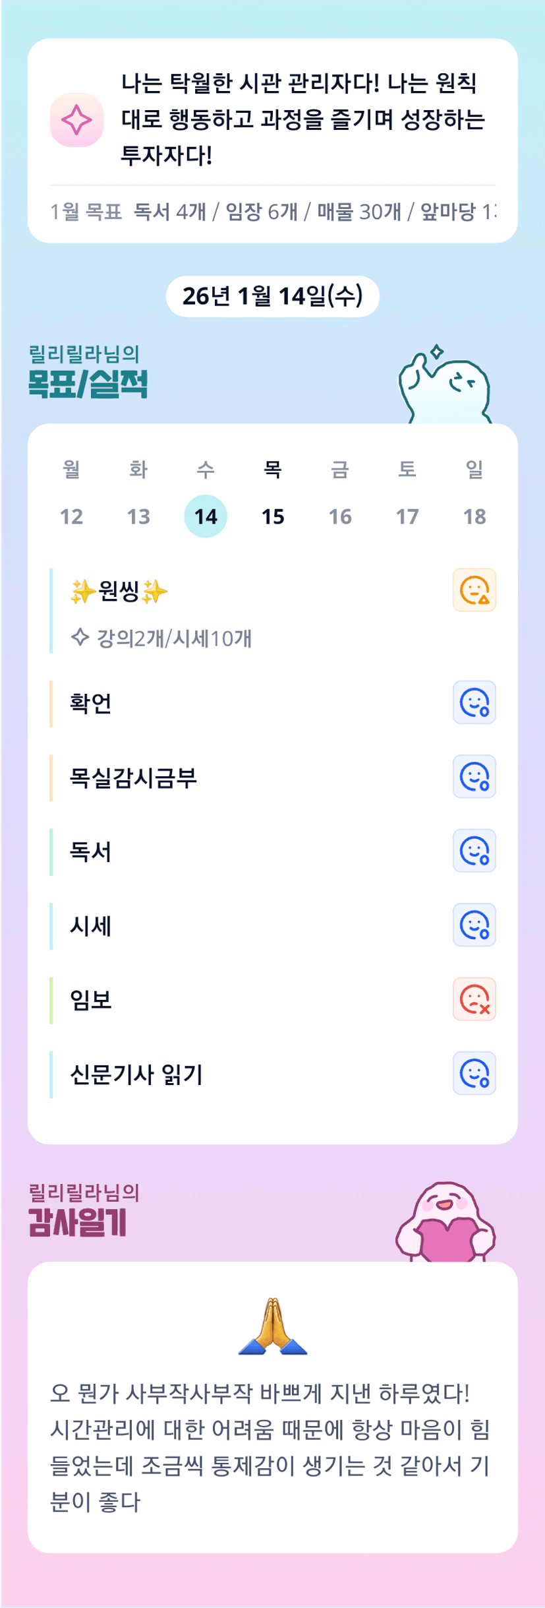This screenshot has height=1608, width=545.
Task: Click the blue smiley status for 독서
Action: [474, 851]
